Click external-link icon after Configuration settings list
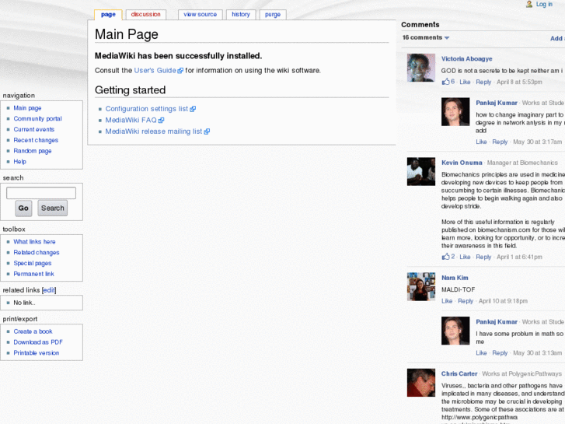This screenshot has width=565, height=424. click(x=193, y=109)
